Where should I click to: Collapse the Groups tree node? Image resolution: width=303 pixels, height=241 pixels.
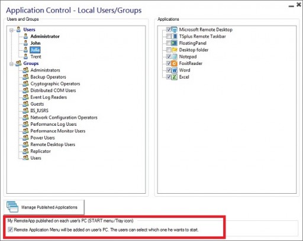[x=11, y=64]
